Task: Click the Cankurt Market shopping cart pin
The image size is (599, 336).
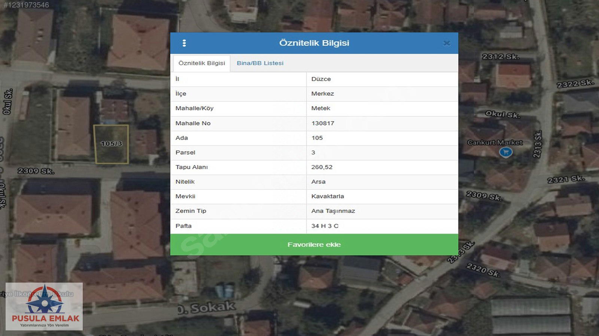Action: point(506,152)
